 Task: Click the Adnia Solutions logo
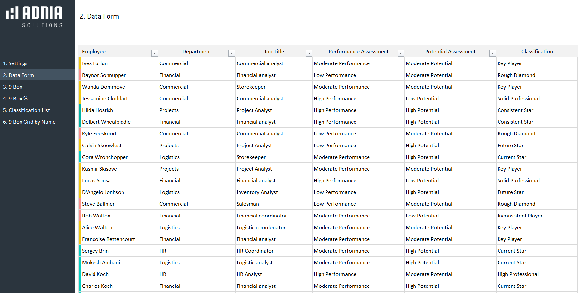[x=34, y=17]
